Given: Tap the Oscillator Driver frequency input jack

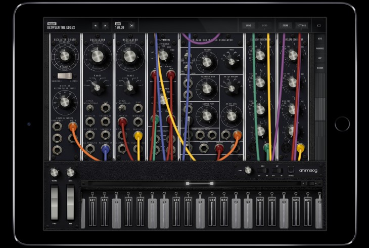Looking at the screenshot, I should (57, 126).
